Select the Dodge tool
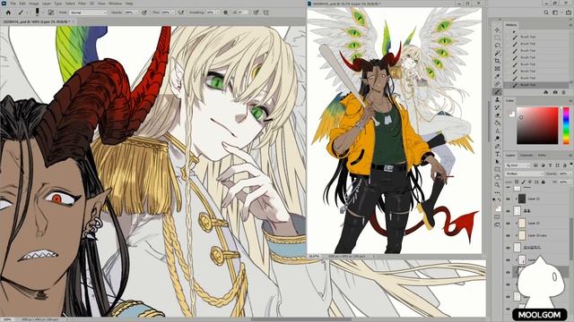 (497, 139)
